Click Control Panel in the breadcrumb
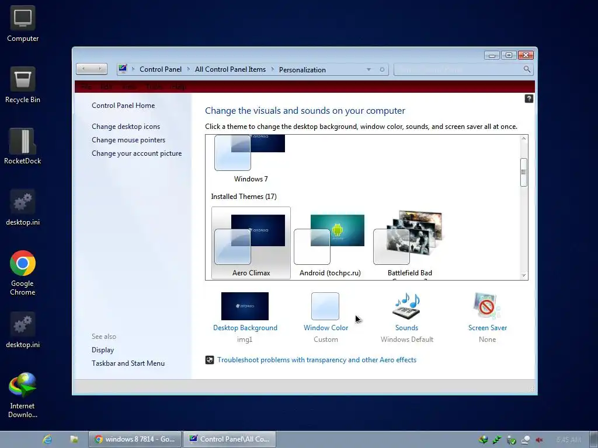 [160, 69]
